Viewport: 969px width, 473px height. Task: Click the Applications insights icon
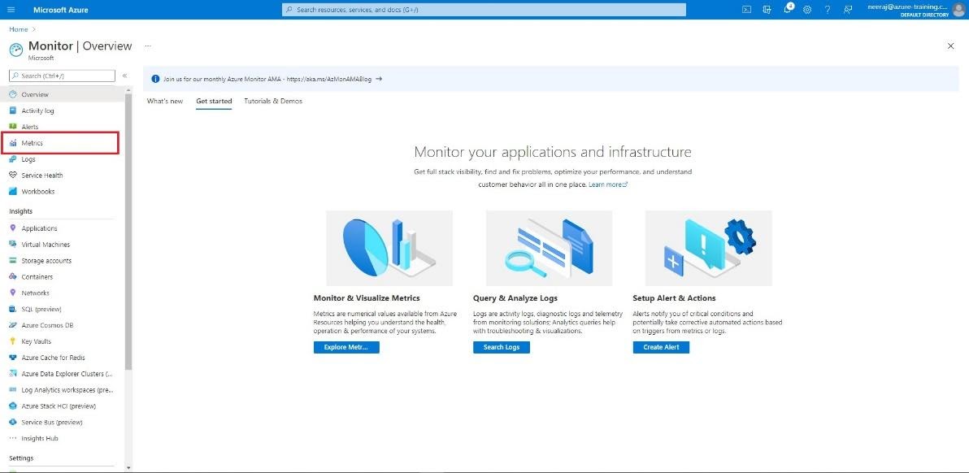click(13, 228)
